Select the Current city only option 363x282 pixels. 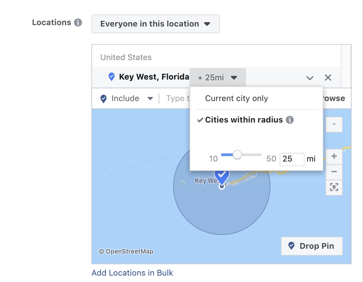(x=237, y=98)
